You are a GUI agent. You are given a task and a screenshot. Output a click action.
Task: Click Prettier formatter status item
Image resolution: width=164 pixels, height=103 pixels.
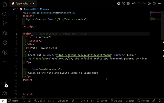(x=143, y=101)
